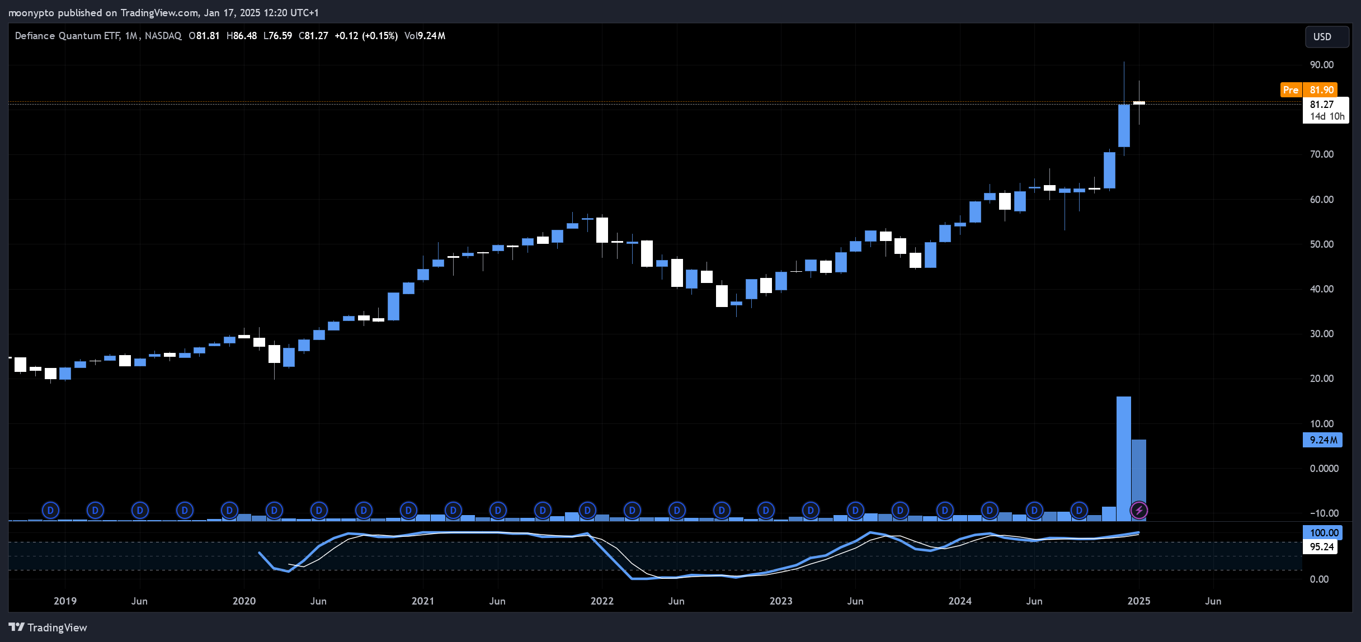This screenshot has height=642, width=1361.
Task: Click the orange Pre 81.90 price label
Action: click(x=1309, y=89)
